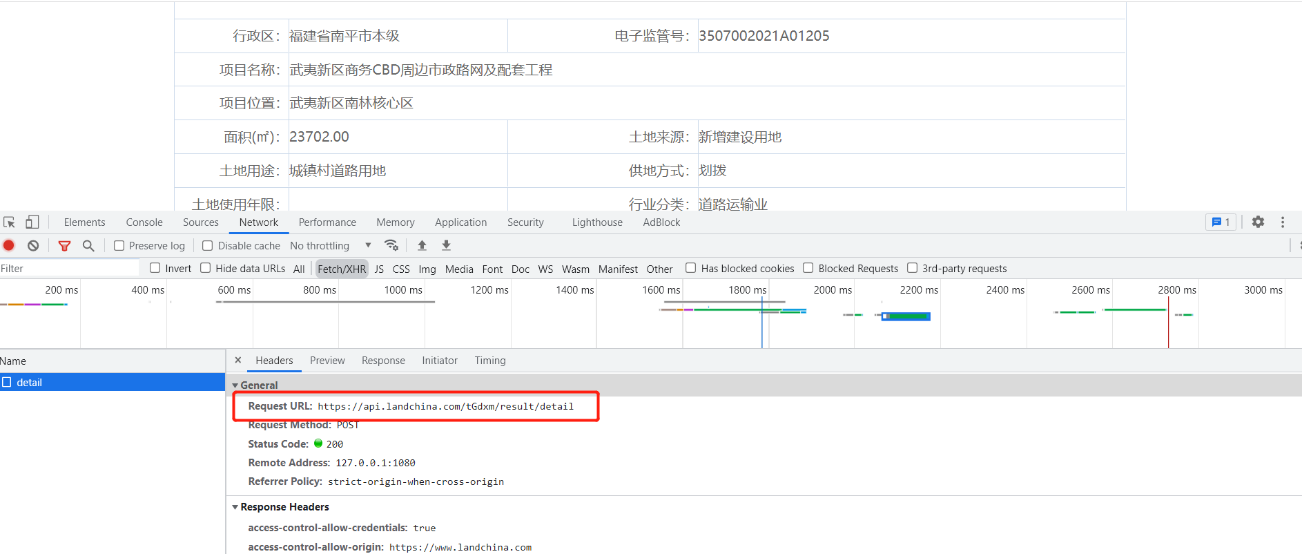Image resolution: width=1302 pixels, height=554 pixels.
Task: Tick the Hide data URLs checkbox
Action: 205,268
